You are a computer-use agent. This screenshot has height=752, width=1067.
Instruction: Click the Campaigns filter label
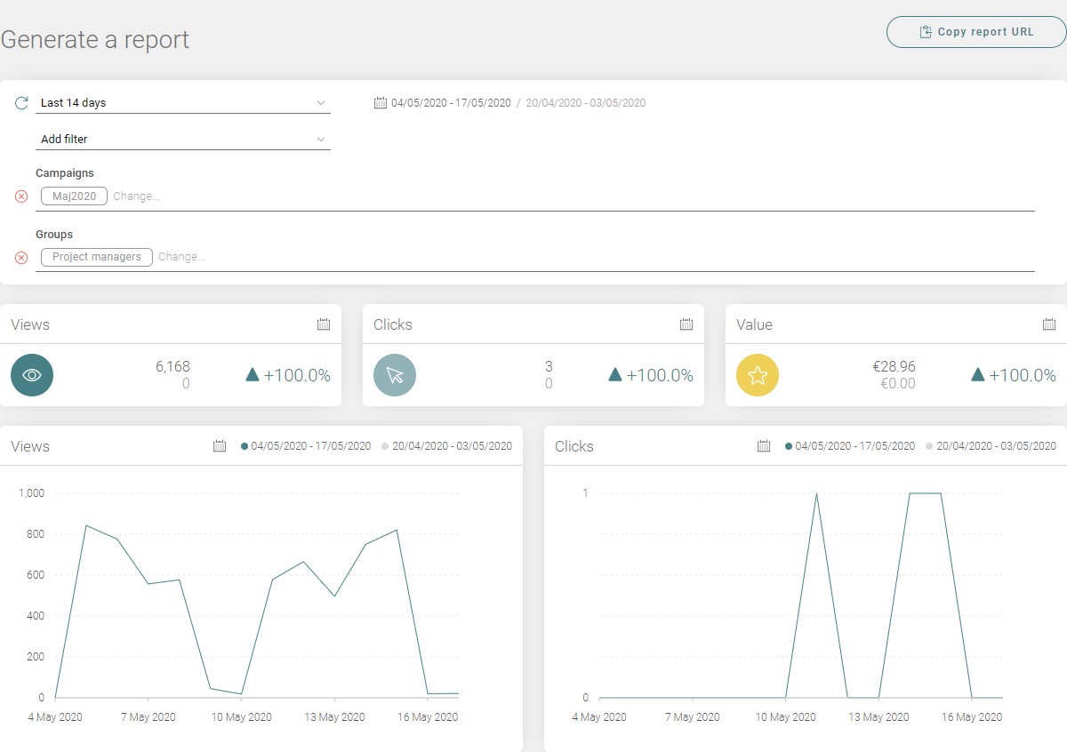(x=65, y=173)
